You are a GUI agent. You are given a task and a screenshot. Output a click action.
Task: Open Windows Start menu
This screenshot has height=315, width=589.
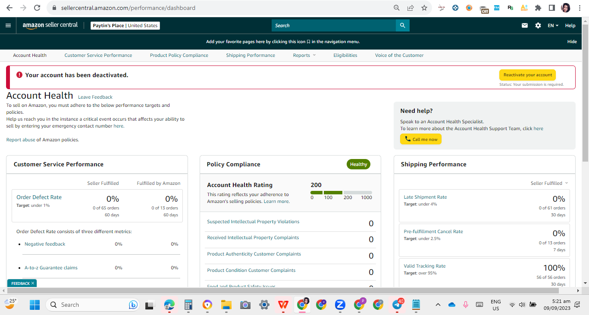point(34,305)
